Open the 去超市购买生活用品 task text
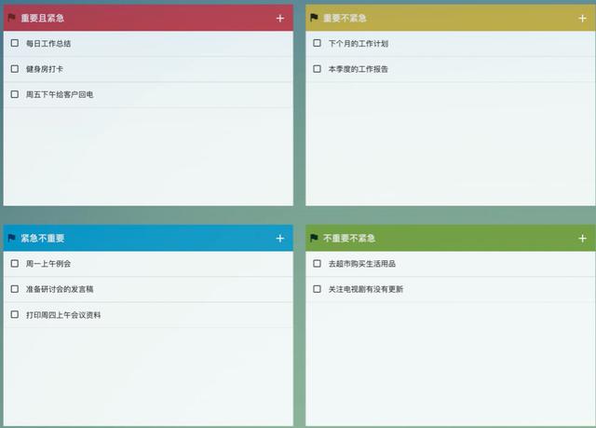This screenshot has width=596, height=428. [362, 264]
